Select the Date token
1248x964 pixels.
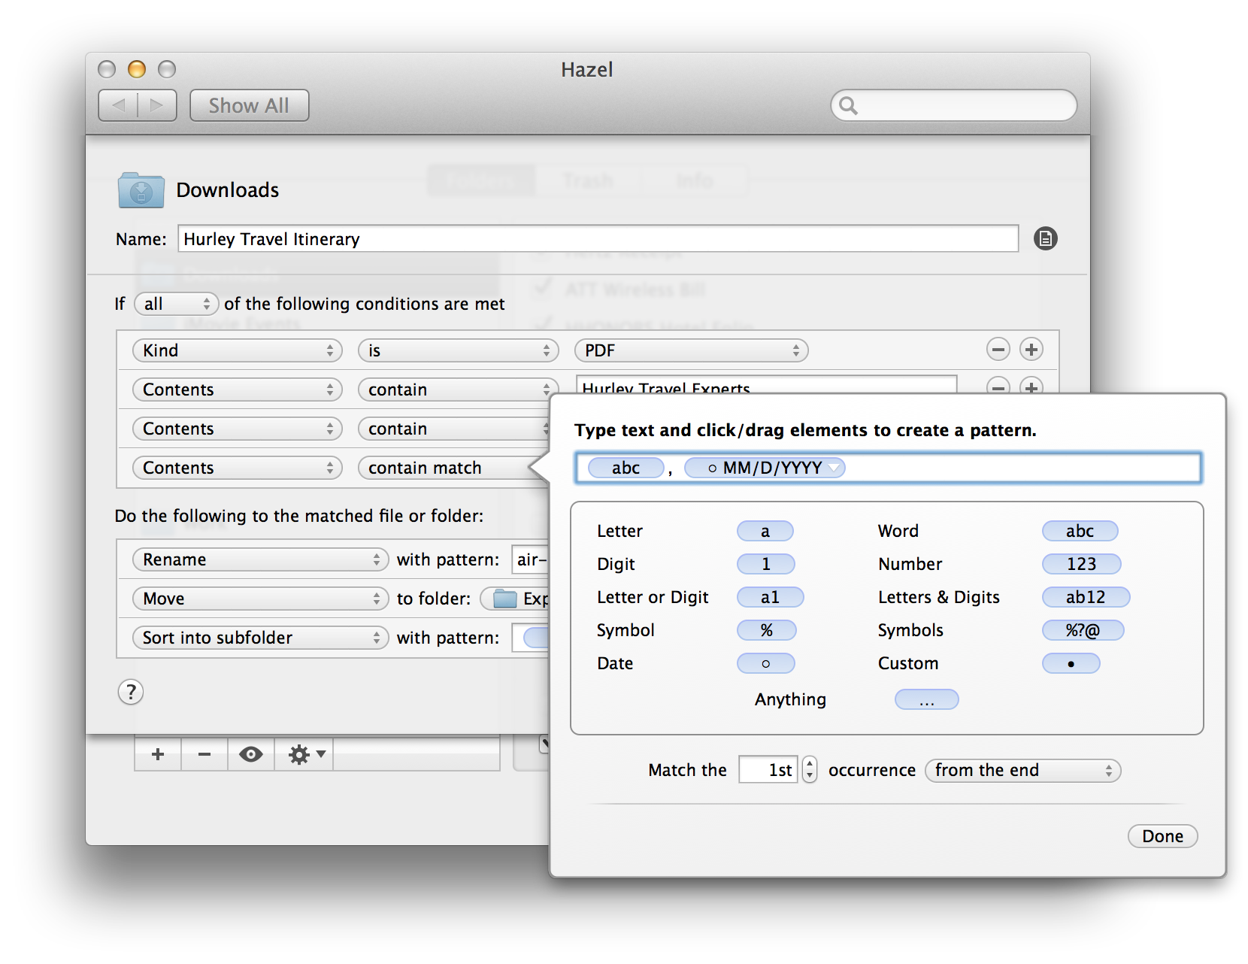766,663
